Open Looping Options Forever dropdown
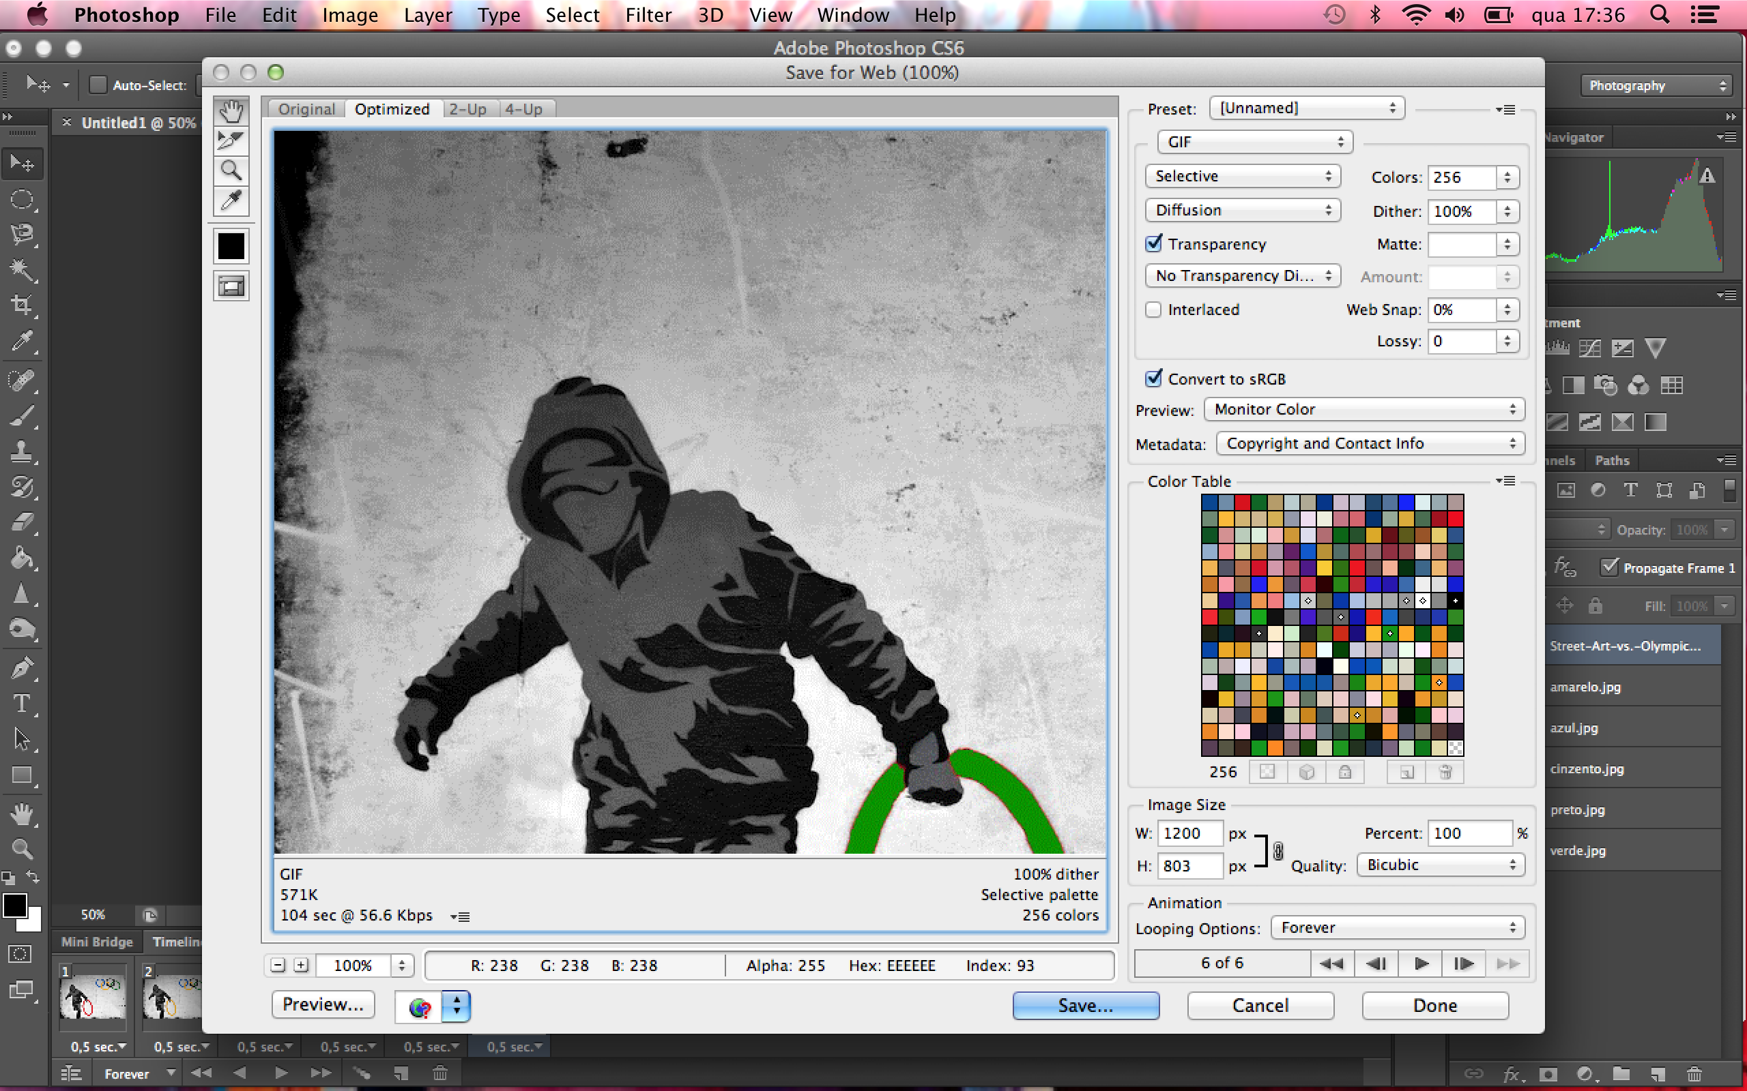 coord(1398,927)
